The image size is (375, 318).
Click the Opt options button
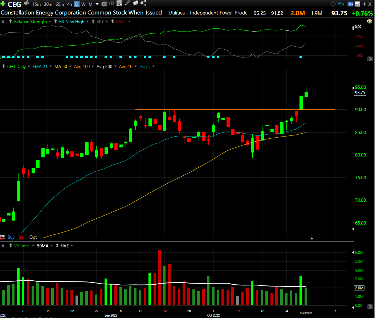pos(33,237)
